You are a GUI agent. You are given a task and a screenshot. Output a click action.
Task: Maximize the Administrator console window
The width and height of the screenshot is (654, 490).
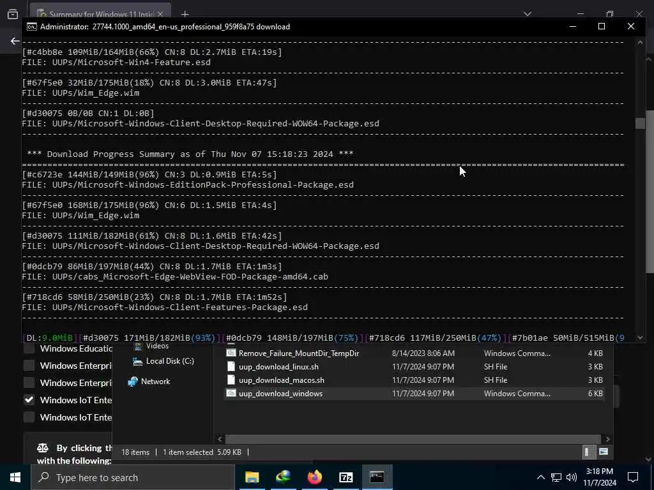[x=602, y=26]
